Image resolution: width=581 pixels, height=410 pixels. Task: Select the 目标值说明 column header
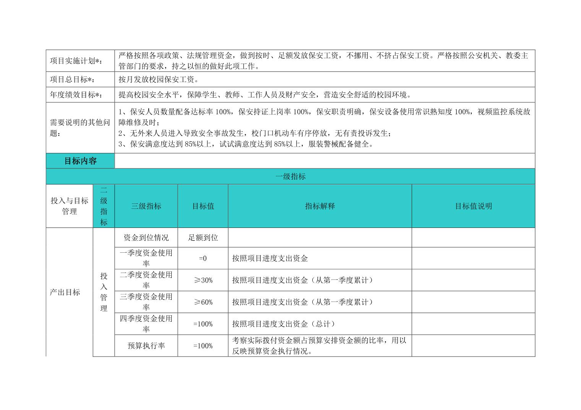point(473,206)
